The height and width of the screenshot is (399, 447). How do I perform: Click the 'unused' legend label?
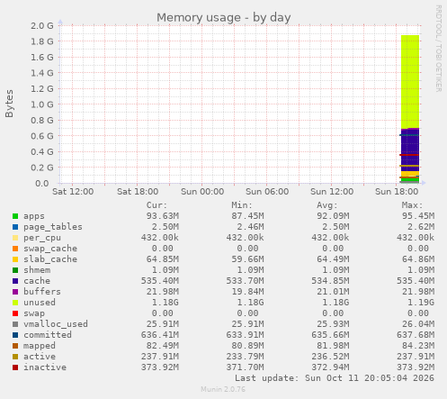(40, 303)
